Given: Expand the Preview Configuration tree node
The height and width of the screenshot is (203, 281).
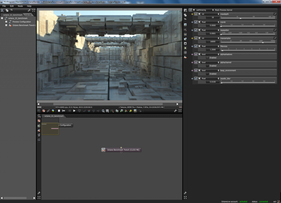Looking at the screenshot, I should [6, 22].
